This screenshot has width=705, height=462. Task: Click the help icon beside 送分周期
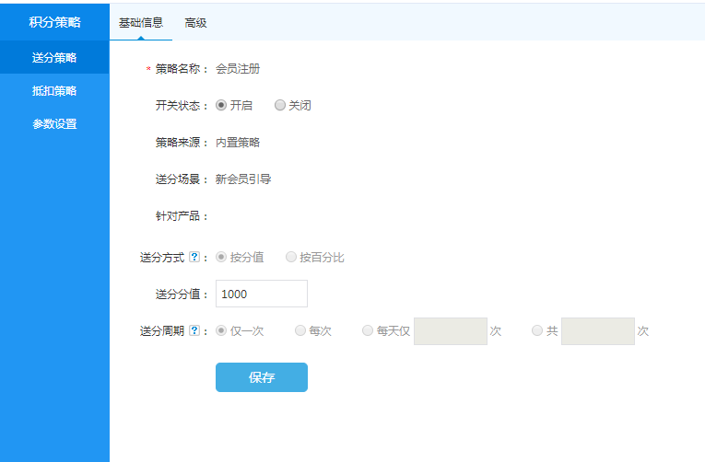point(194,331)
